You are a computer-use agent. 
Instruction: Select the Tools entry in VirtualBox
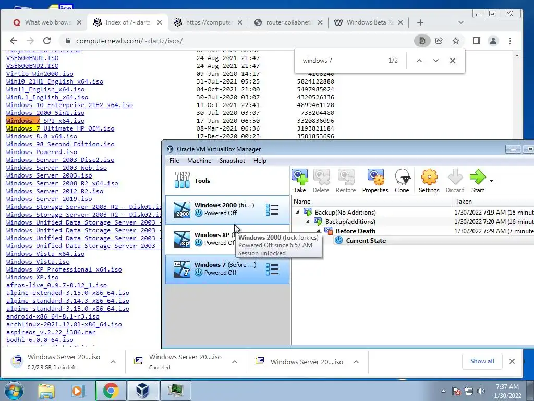pyautogui.click(x=227, y=180)
